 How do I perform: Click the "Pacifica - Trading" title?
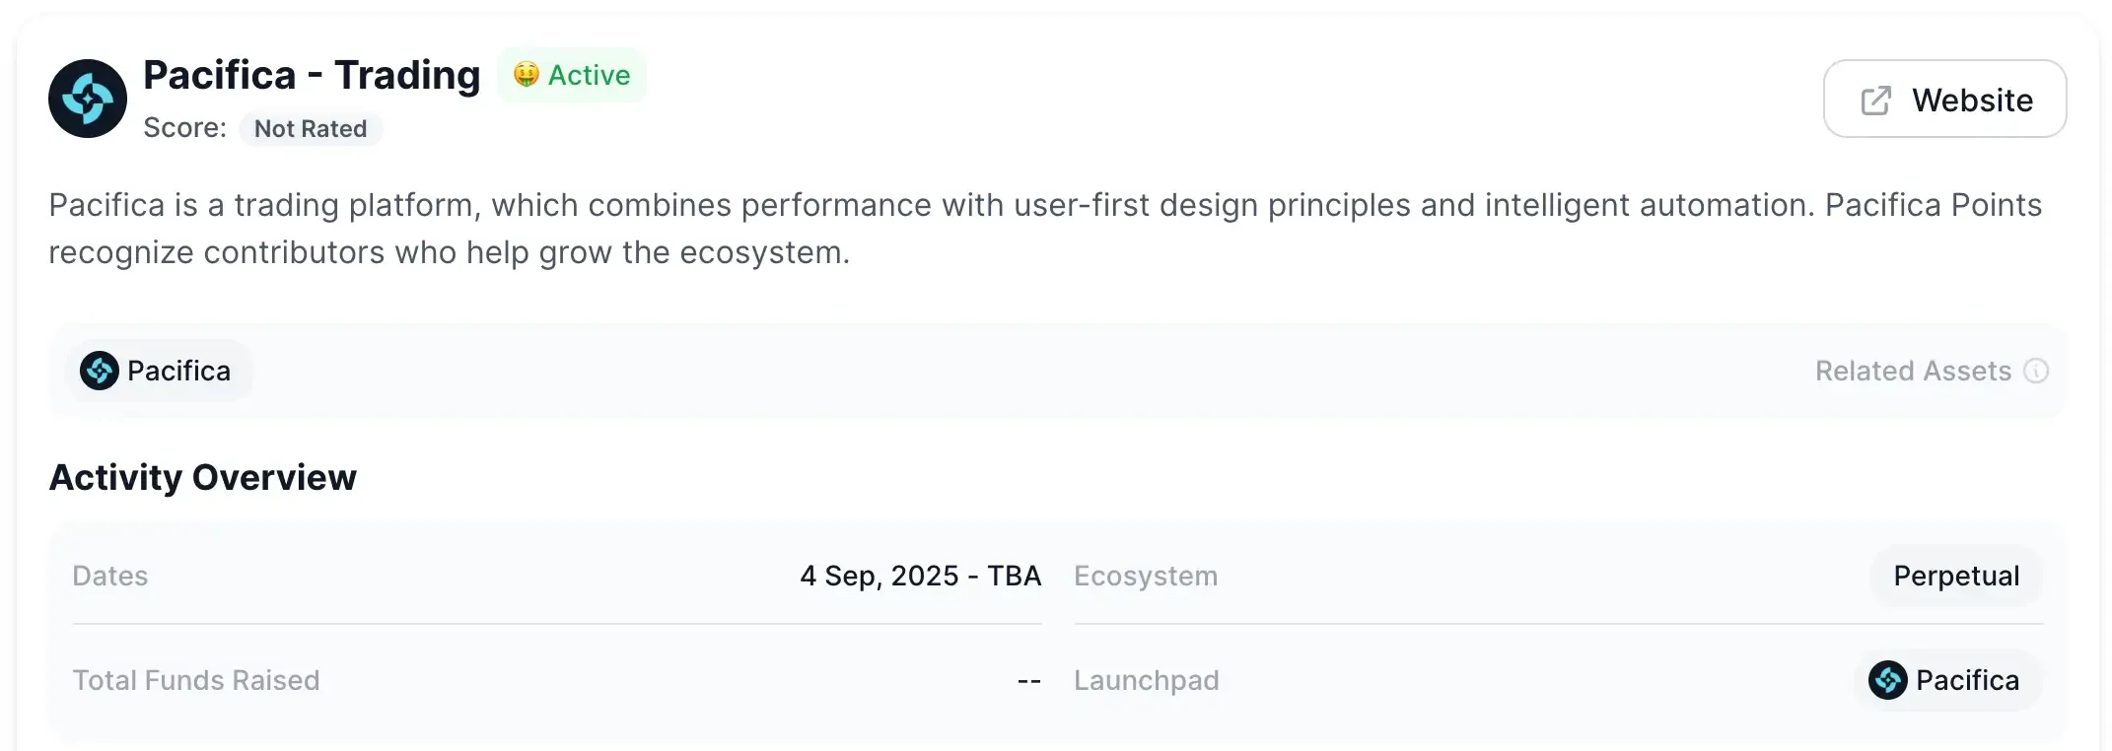point(312,75)
